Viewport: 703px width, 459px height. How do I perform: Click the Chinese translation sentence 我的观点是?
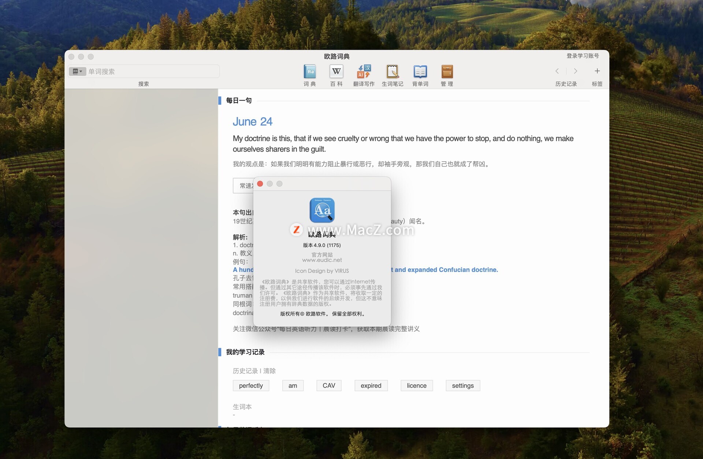point(361,164)
